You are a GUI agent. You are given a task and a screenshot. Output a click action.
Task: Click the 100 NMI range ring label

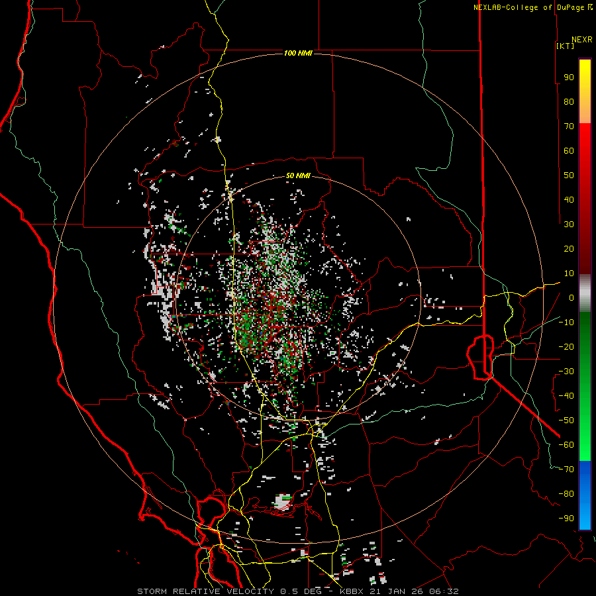pos(298,53)
